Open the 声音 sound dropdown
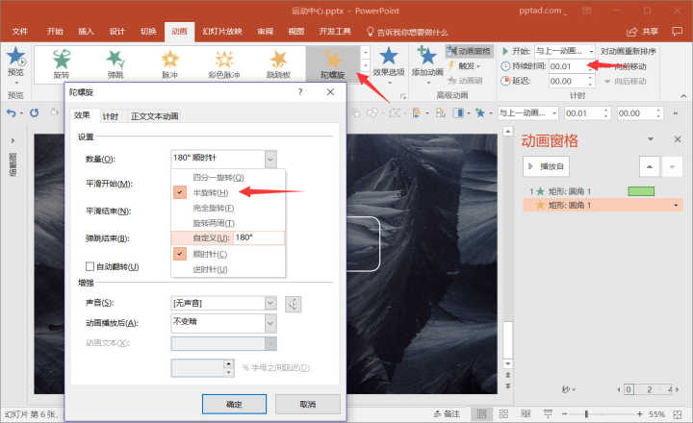Screen dimensions: 693x423 pos(270,304)
